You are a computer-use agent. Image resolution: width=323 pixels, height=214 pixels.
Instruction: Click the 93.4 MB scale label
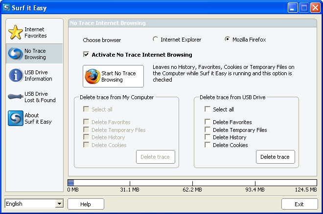255,190
